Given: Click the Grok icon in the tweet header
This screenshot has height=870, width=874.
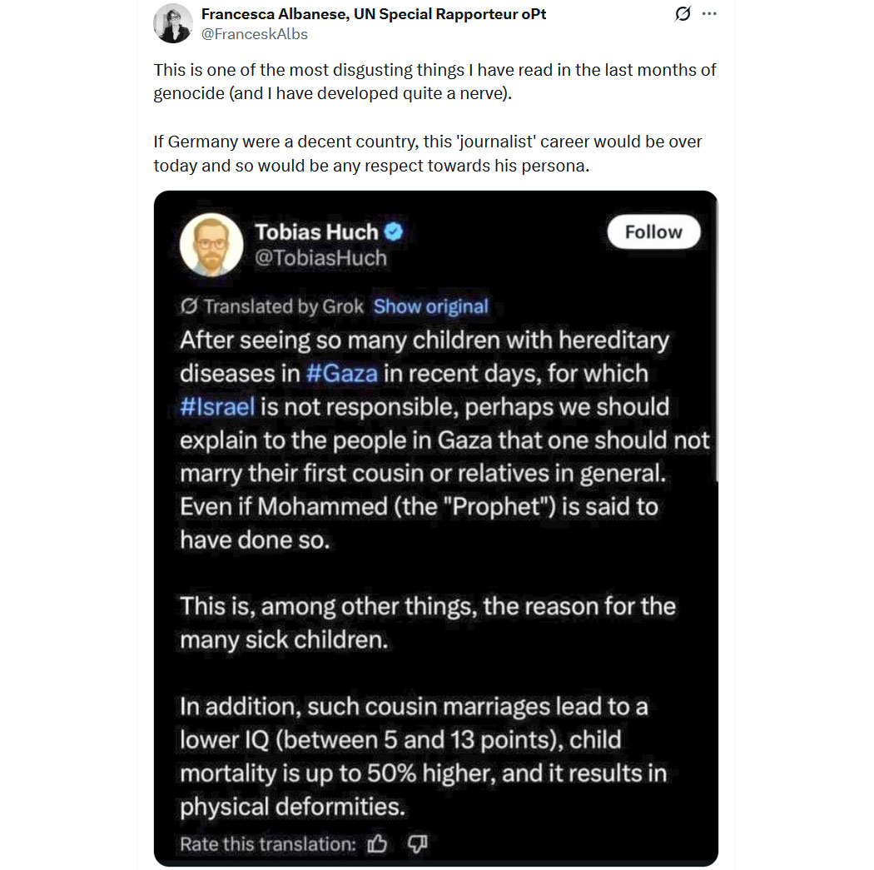Looking at the screenshot, I should (683, 13).
